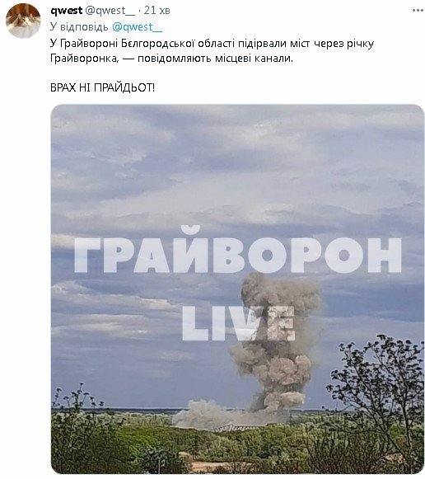This screenshot has height=479, width=425.
Task: Open the three-dot more options menu
Action: [x=417, y=11]
